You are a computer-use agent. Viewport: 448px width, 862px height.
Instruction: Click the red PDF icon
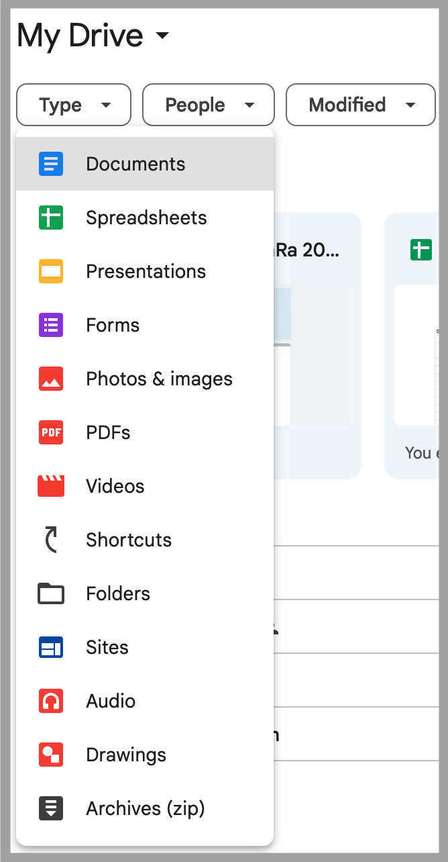coord(51,432)
